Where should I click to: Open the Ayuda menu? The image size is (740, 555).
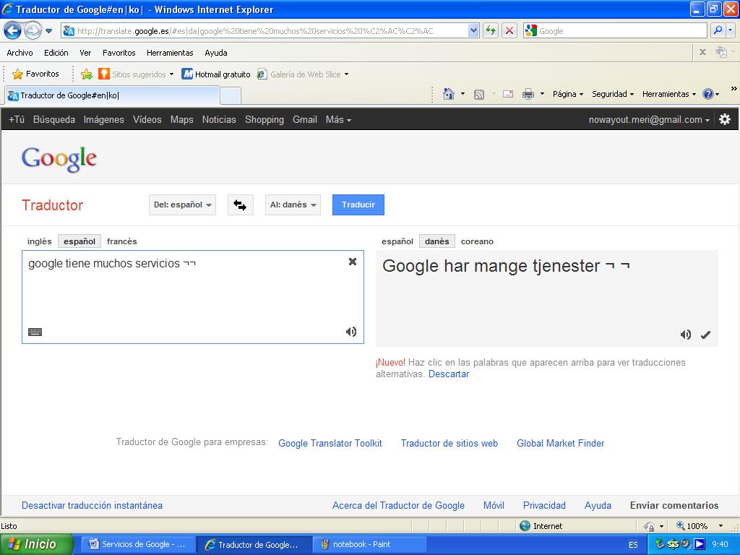tap(216, 53)
